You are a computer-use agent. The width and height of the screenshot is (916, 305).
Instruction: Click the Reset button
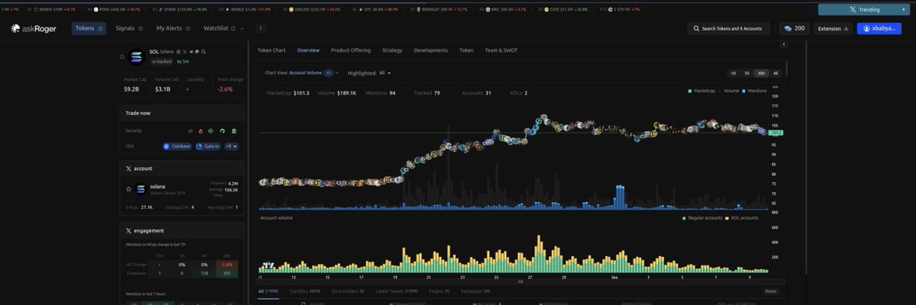pyautogui.click(x=771, y=291)
